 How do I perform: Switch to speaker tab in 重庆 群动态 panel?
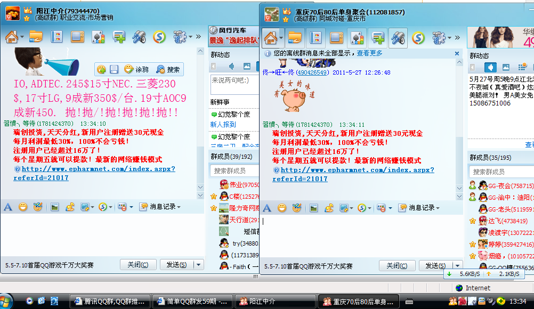tap(490, 67)
